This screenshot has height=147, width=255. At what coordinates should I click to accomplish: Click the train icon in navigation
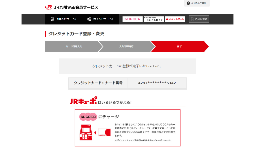[52, 19]
